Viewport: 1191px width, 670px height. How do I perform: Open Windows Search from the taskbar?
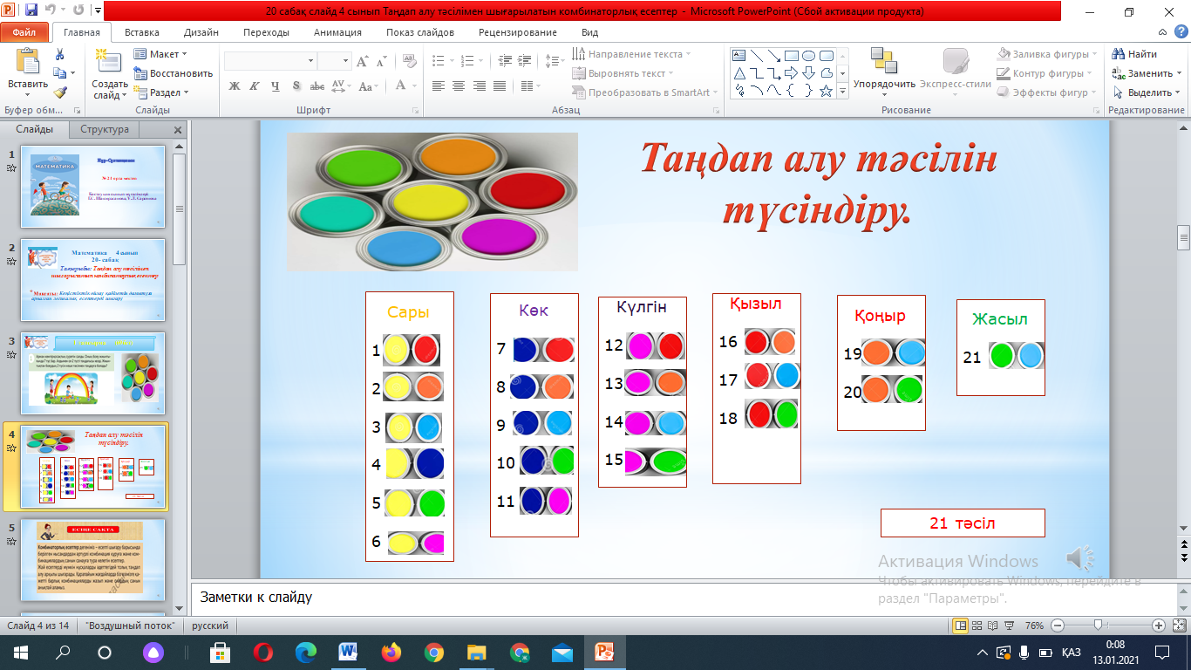(63, 652)
